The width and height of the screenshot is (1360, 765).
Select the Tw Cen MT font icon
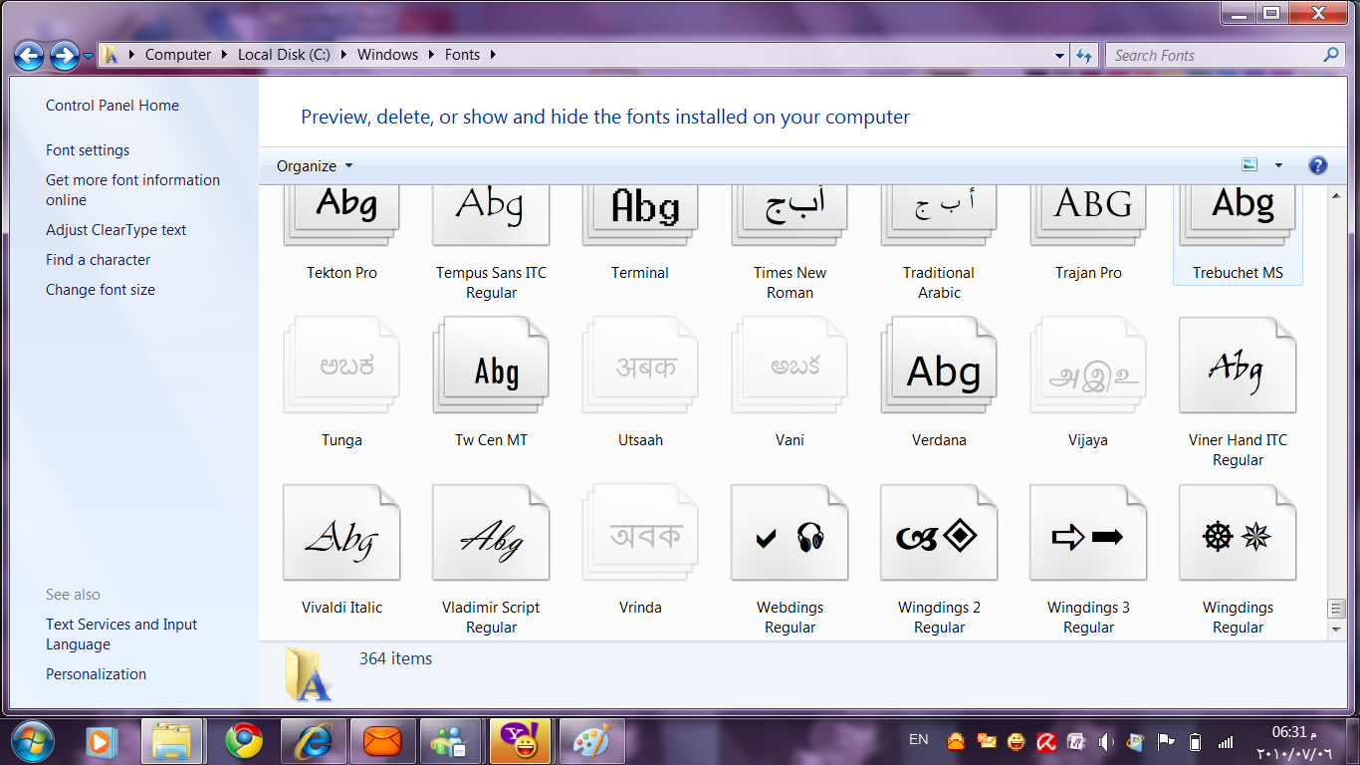pos(491,366)
